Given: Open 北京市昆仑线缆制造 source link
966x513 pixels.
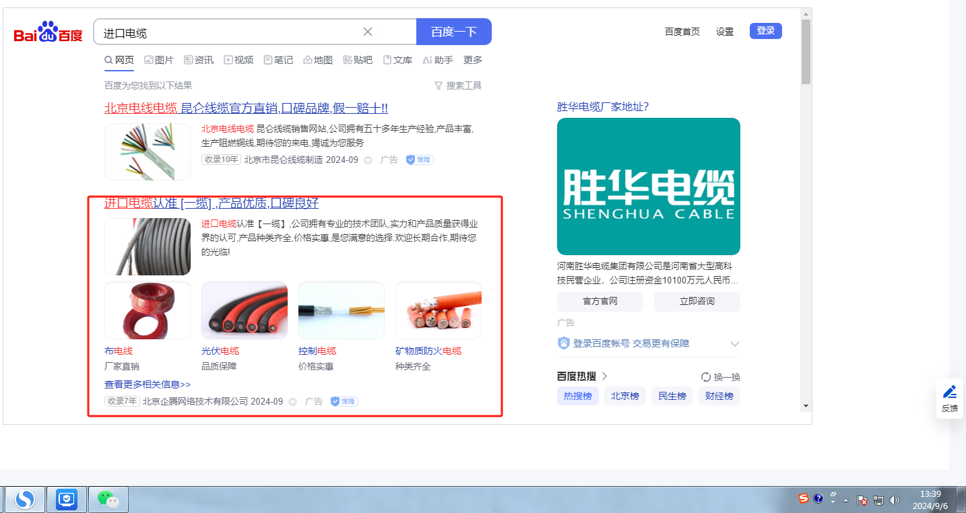Looking at the screenshot, I should 283,160.
